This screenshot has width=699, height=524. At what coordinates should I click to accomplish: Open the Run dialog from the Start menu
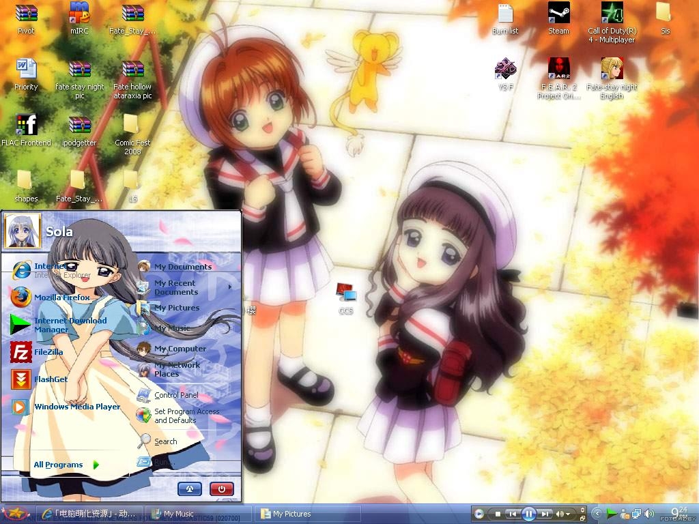click(x=156, y=462)
